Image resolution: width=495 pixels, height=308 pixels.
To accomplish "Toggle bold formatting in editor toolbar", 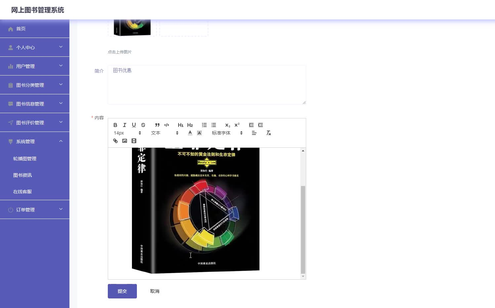I will click(x=115, y=125).
